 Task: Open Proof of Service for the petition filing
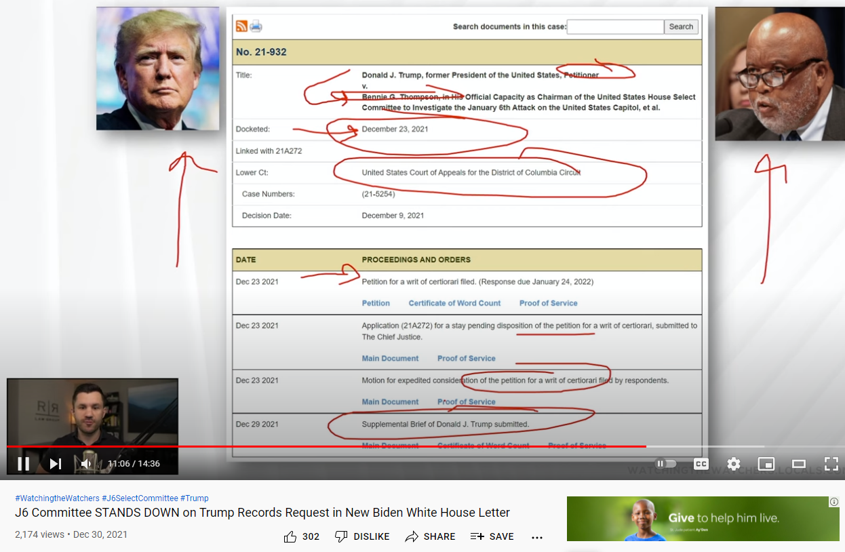(549, 303)
